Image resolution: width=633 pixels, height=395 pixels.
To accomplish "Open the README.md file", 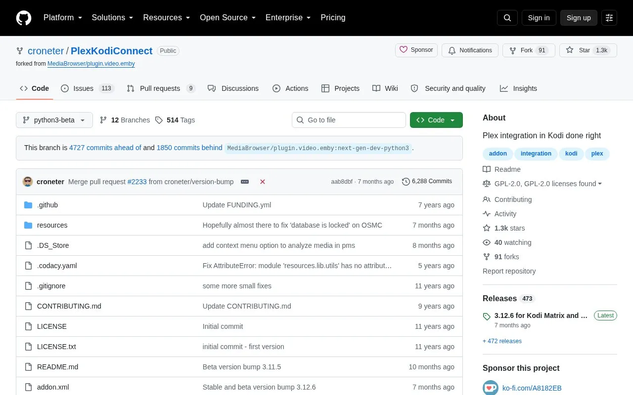I will pyautogui.click(x=57, y=367).
